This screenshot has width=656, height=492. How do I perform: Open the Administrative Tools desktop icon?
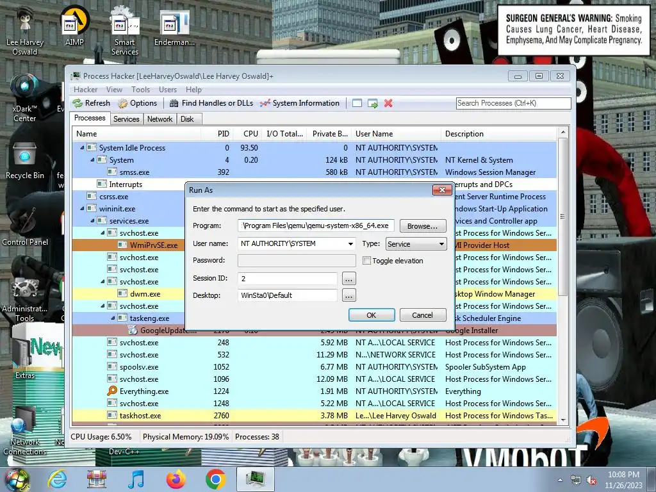(25, 299)
